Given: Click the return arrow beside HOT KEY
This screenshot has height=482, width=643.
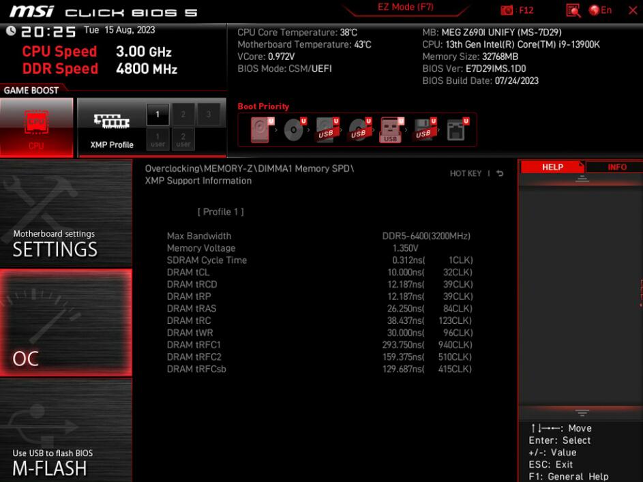Looking at the screenshot, I should (x=498, y=173).
